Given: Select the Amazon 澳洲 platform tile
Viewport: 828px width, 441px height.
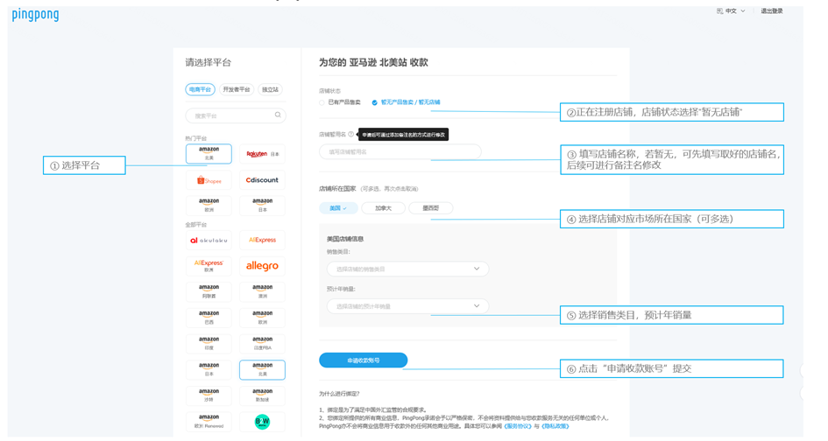Looking at the screenshot, I should click(262, 291).
